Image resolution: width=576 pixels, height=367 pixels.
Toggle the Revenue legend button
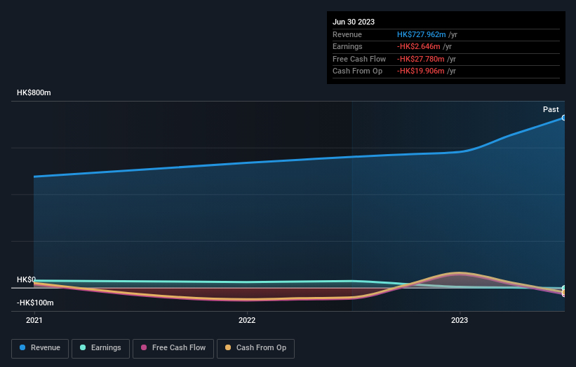[x=40, y=348]
